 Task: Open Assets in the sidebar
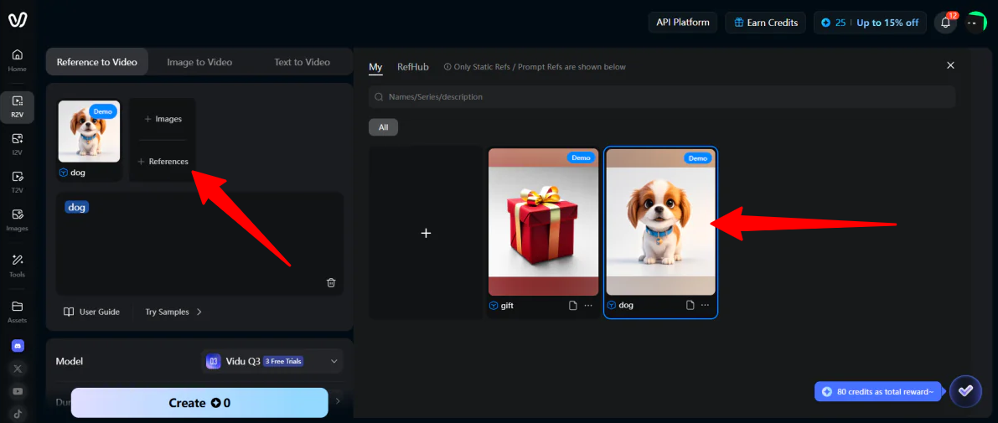pyautogui.click(x=18, y=312)
